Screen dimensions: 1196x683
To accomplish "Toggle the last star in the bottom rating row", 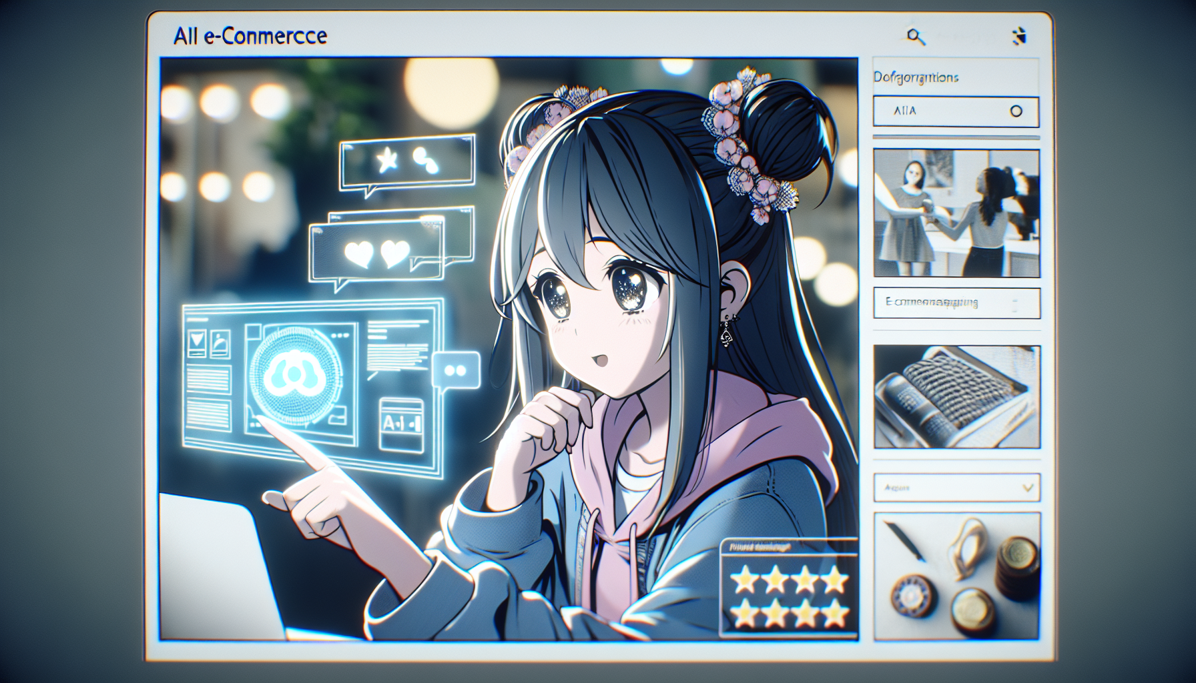I will tap(834, 612).
